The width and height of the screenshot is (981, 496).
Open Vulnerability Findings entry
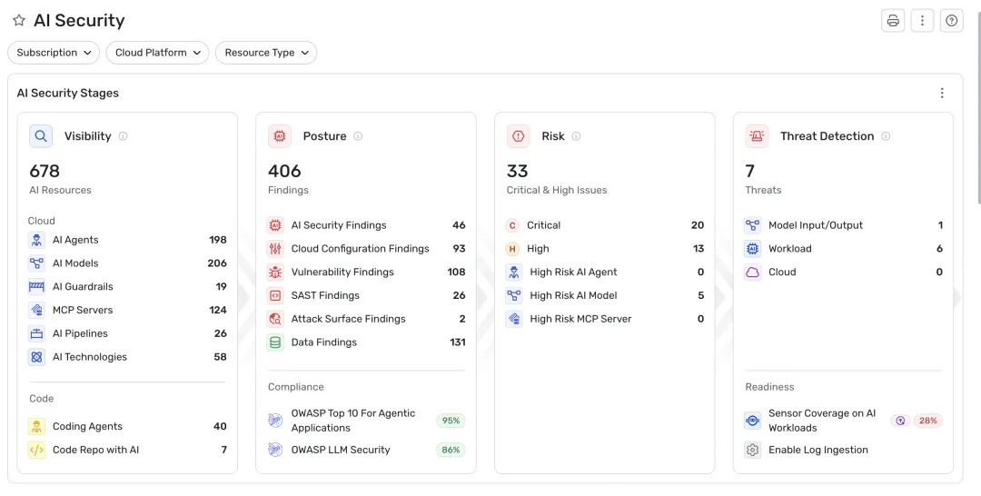pyautogui.click(x=342, y=272)
